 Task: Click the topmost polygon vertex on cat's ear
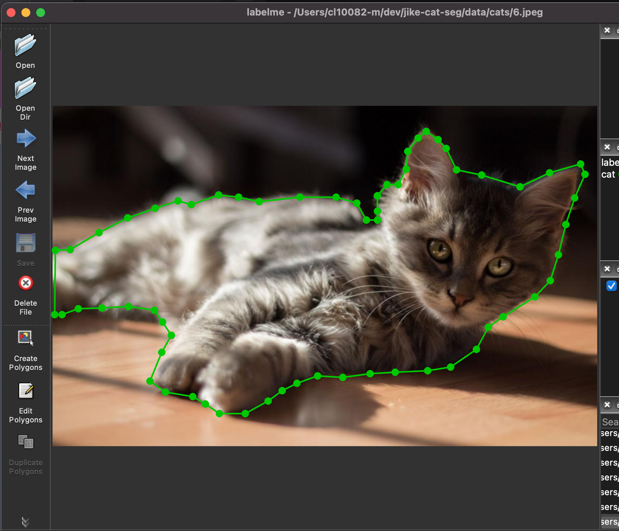pos(426,131)
